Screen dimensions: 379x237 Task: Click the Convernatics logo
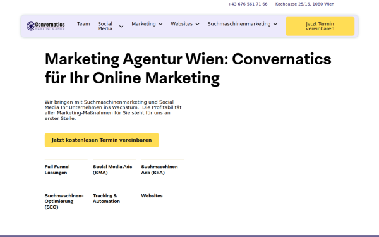click(x=45, y=26)
